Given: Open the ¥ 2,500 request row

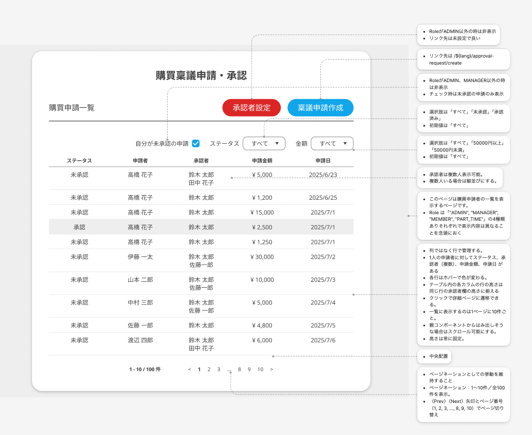Looking at the screenshot, I should 201,227.
